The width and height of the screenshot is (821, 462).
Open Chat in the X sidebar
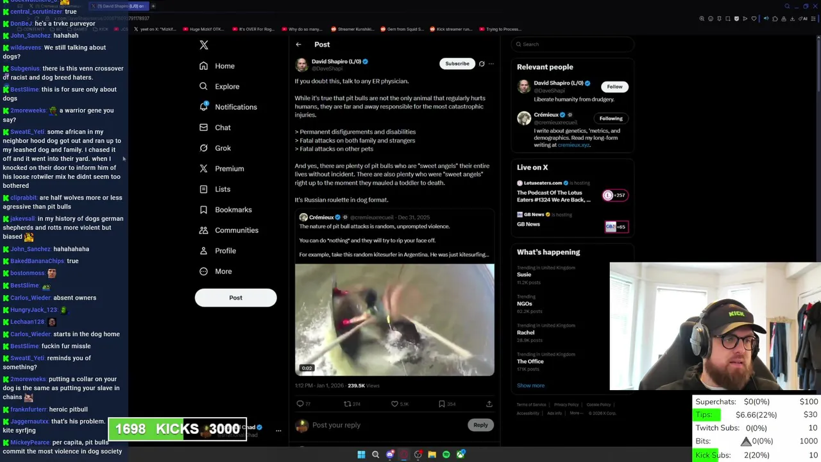[x=215, y=128]
